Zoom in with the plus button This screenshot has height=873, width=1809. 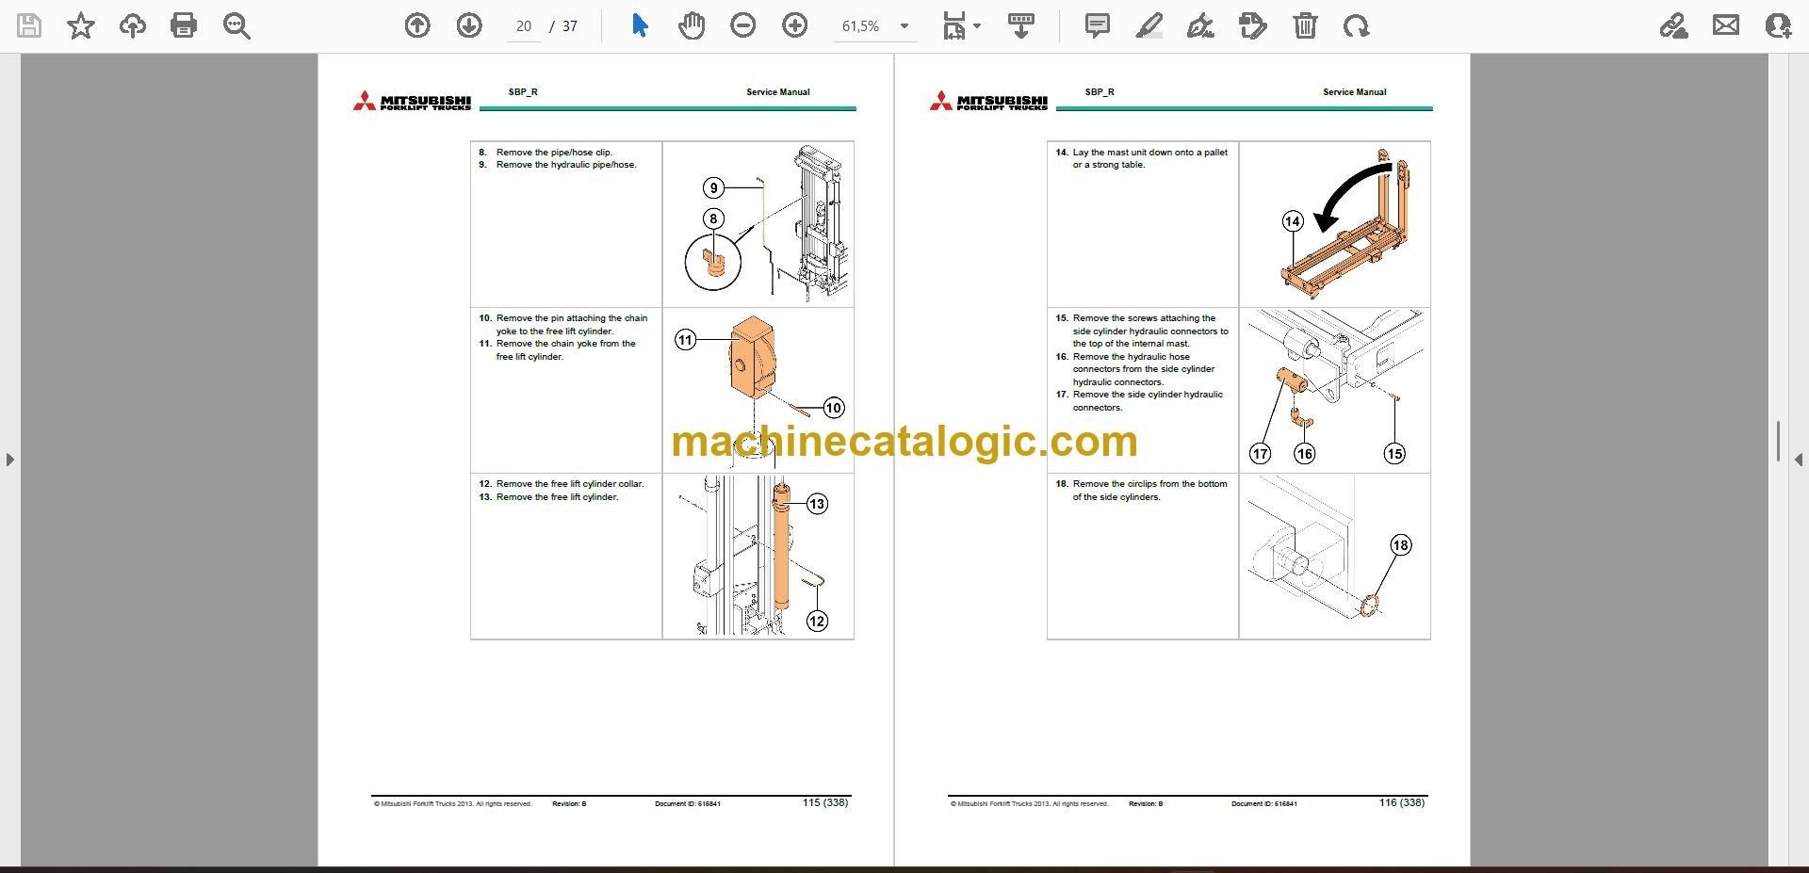pos(795,25)
